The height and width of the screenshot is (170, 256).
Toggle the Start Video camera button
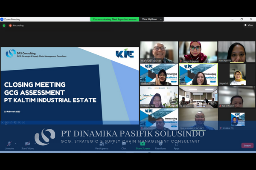(28, 144)
